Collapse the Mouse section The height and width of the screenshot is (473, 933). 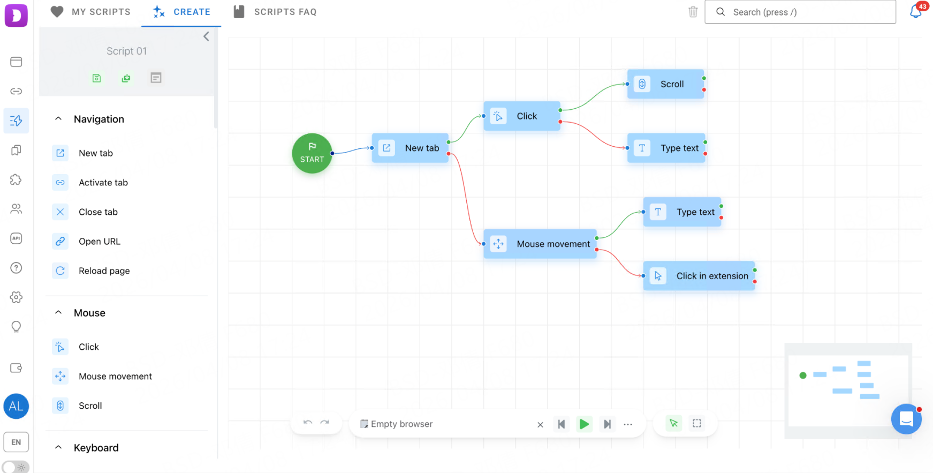(x=58, y=313)
